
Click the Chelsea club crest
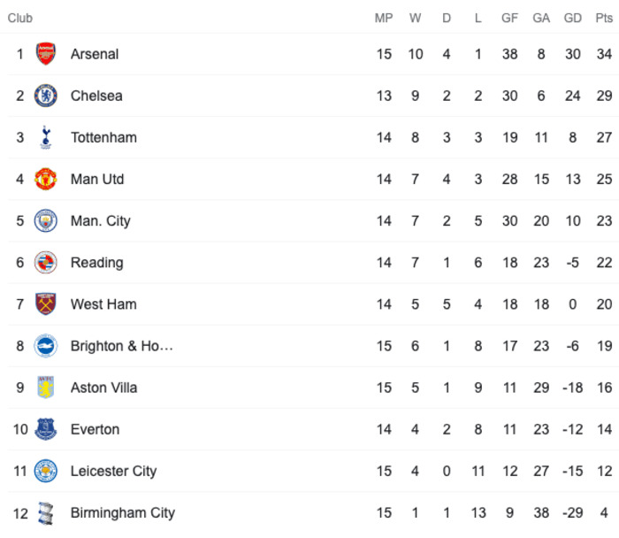46,96
